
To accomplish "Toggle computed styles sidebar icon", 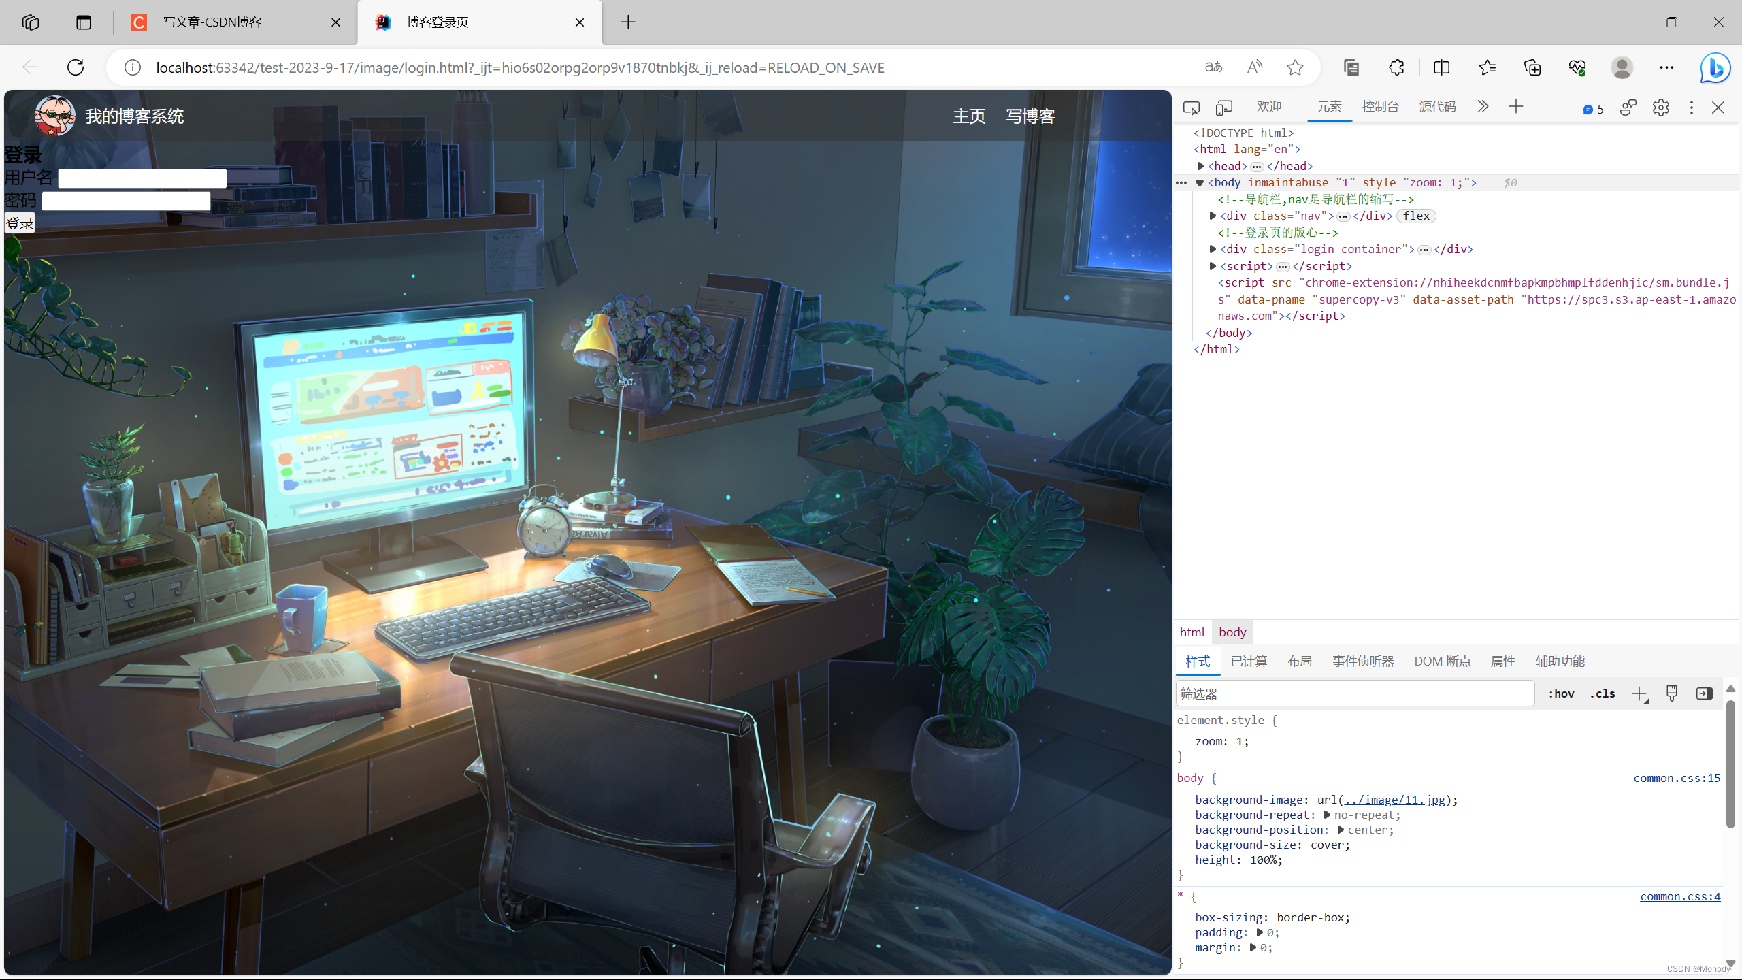I will (x=1705, y=693).
